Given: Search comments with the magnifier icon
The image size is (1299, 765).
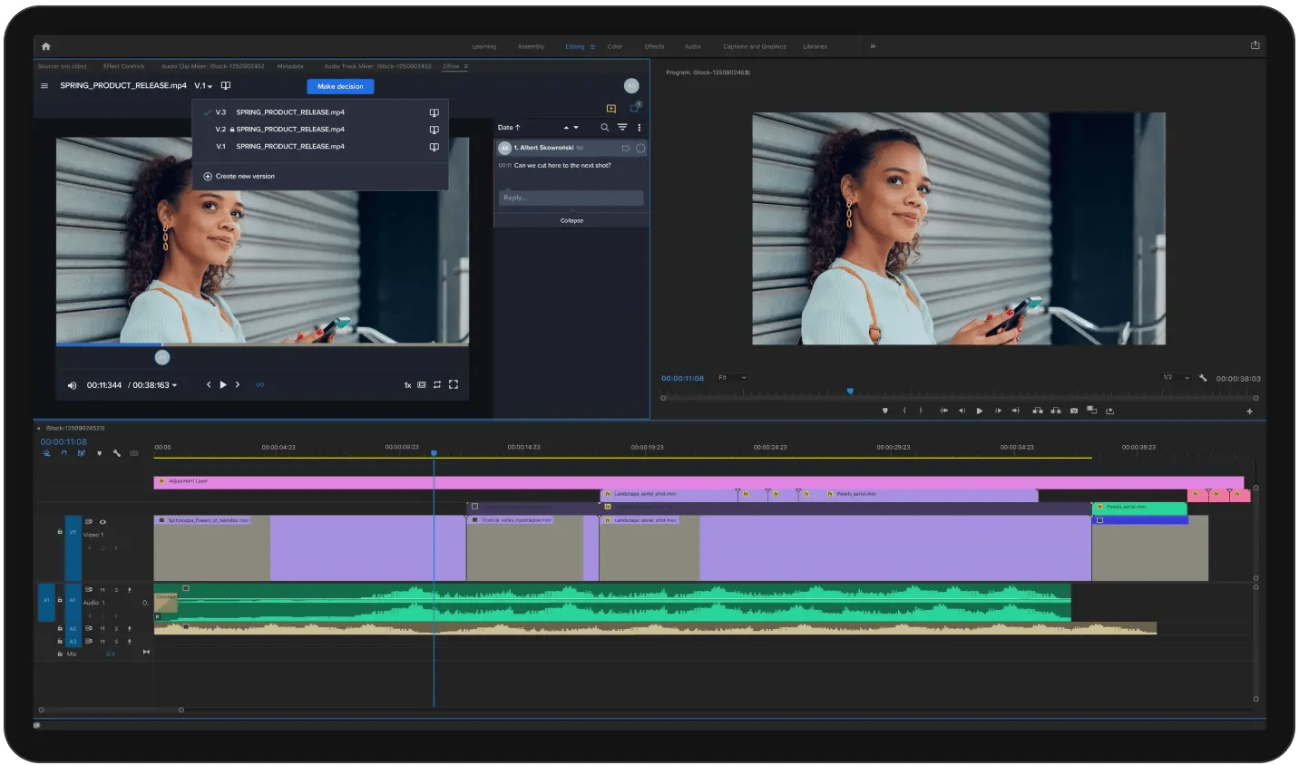Looking at the screenshot, I should pyautogui.click(x=604, y=128).
